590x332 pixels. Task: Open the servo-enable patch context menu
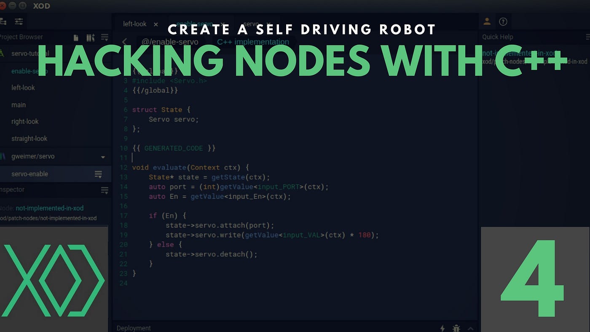point(98,174)
